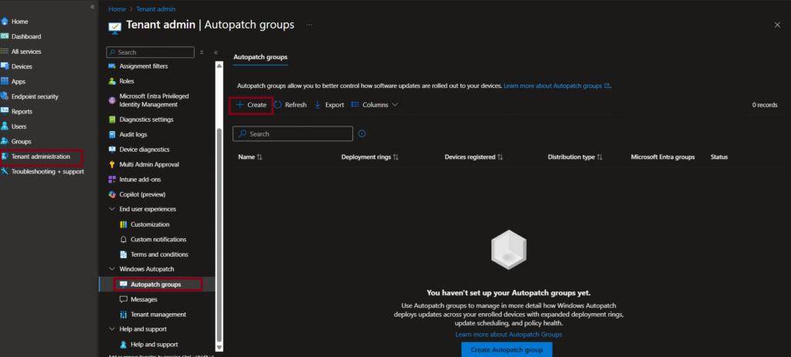Clear the submenu search with X

point(202,52)
